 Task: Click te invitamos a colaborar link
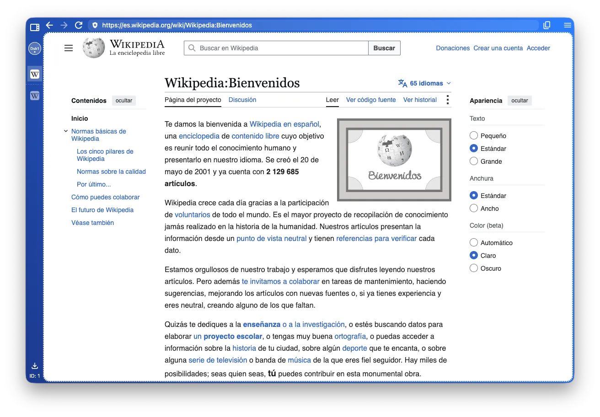coord(281,281)
